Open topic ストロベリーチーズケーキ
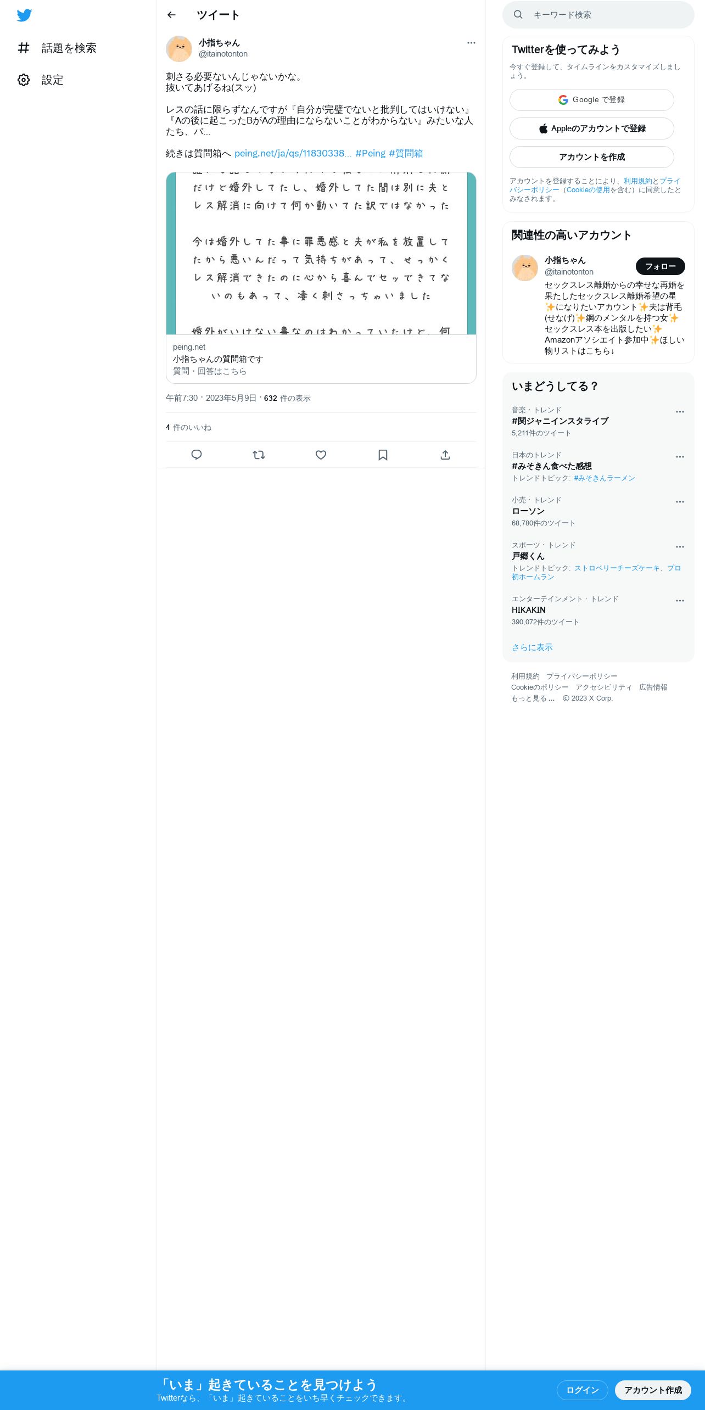This screenshot has width=705, height=1410. coord(617,568)
